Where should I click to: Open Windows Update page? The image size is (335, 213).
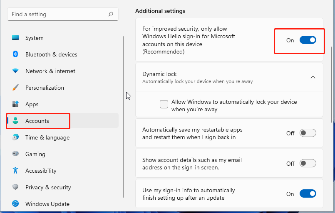[x=63, y=204]
